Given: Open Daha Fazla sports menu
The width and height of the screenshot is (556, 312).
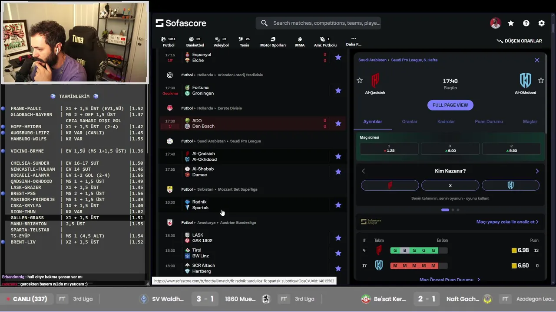Looking at the screenshot, I should 354,41.
